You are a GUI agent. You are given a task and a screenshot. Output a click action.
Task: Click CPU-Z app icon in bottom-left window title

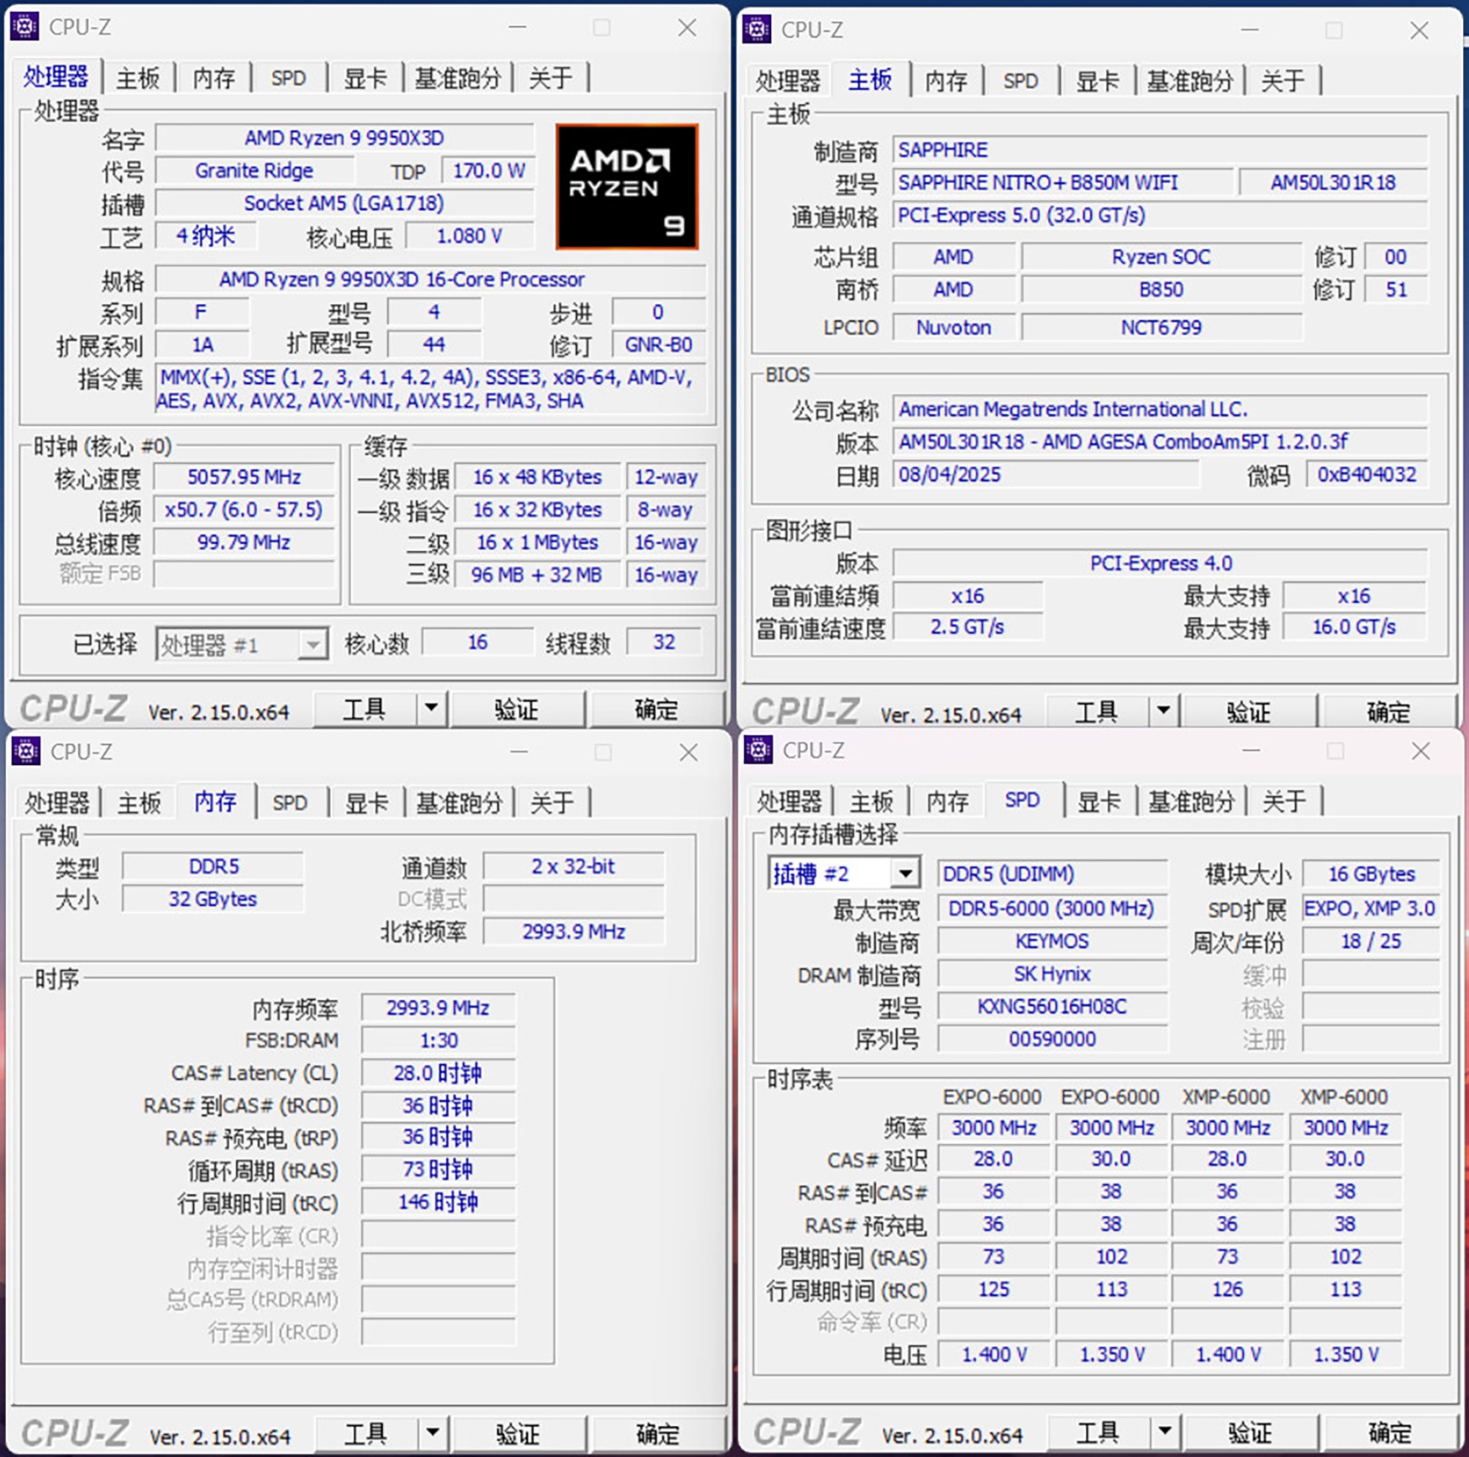[26, 751]
